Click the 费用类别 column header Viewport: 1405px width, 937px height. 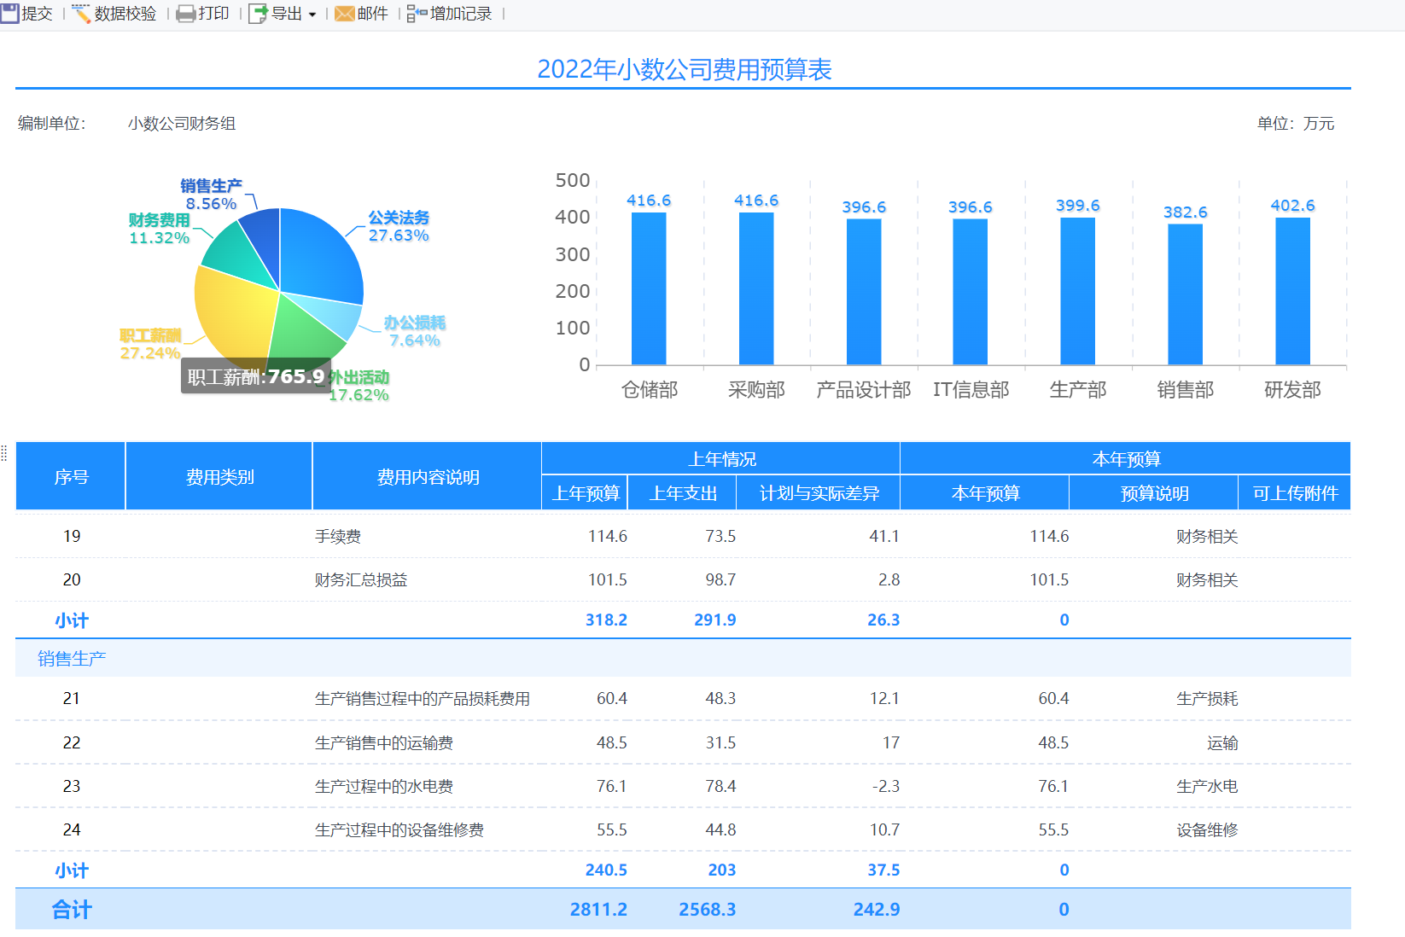[x=219, y=477]
